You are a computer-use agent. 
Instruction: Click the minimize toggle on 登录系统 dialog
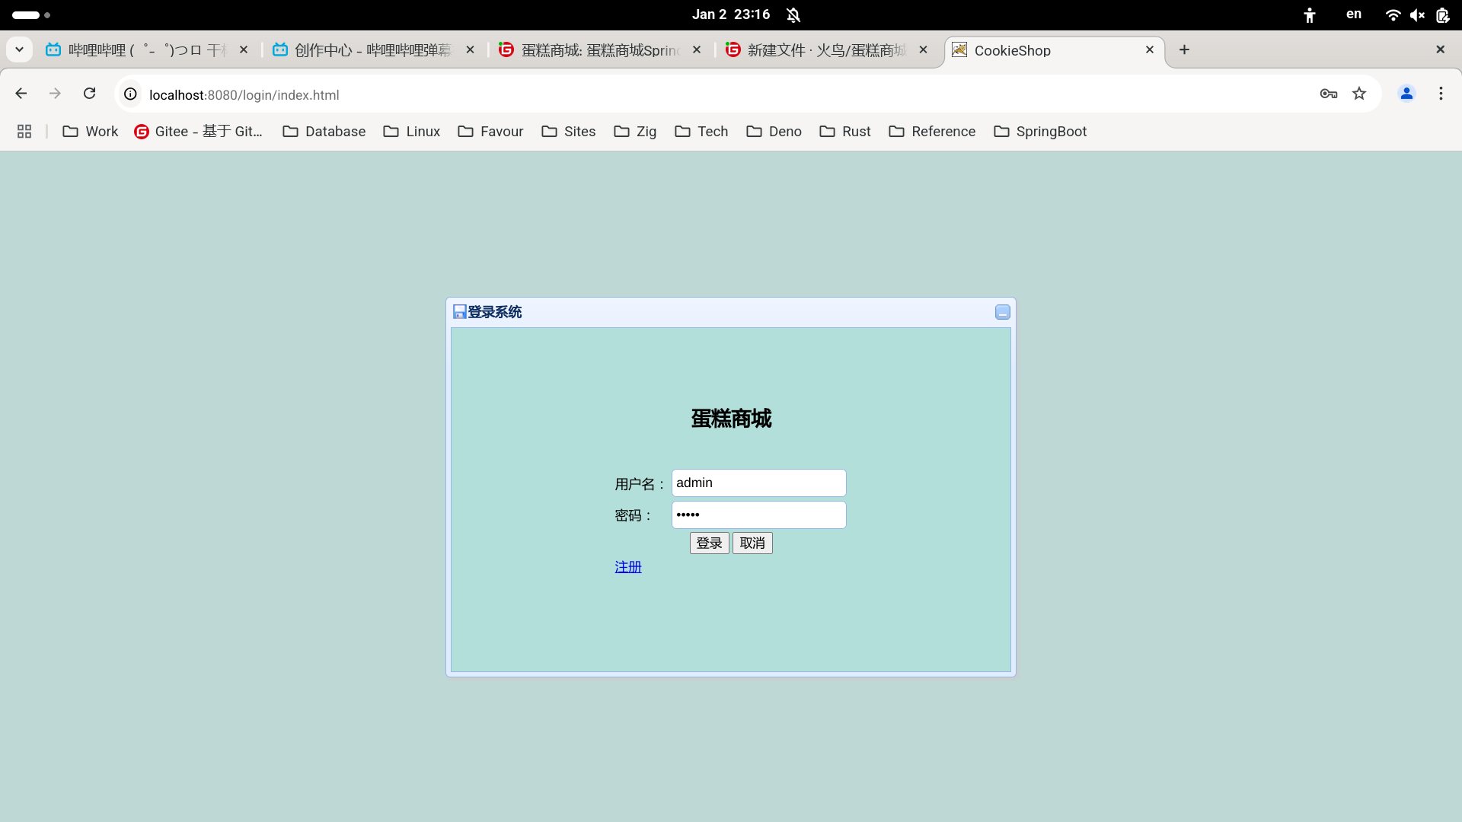tap(1002, 312)
